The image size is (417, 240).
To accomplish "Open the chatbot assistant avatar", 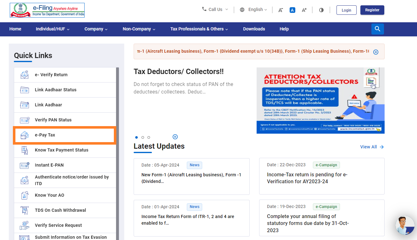I will 405,225.
